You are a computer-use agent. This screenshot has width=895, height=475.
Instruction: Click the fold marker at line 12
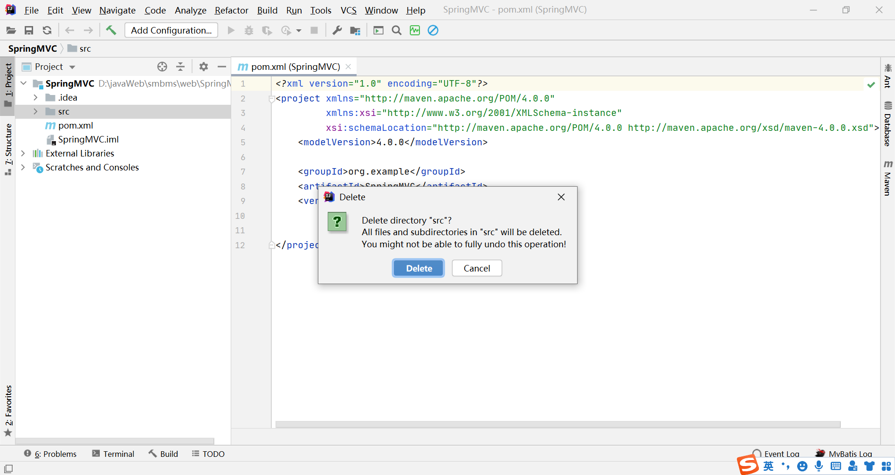272,245
